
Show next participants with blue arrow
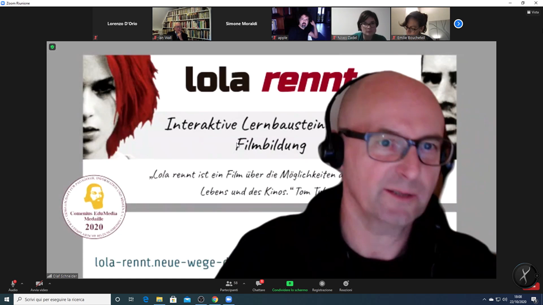coord(458,24)
